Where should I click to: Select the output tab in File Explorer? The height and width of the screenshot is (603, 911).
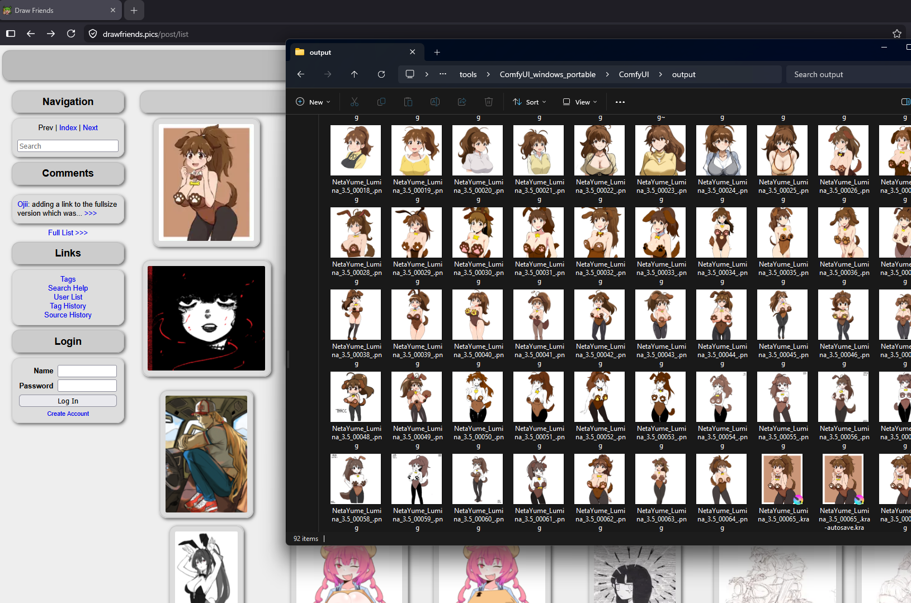coord(356,52)
